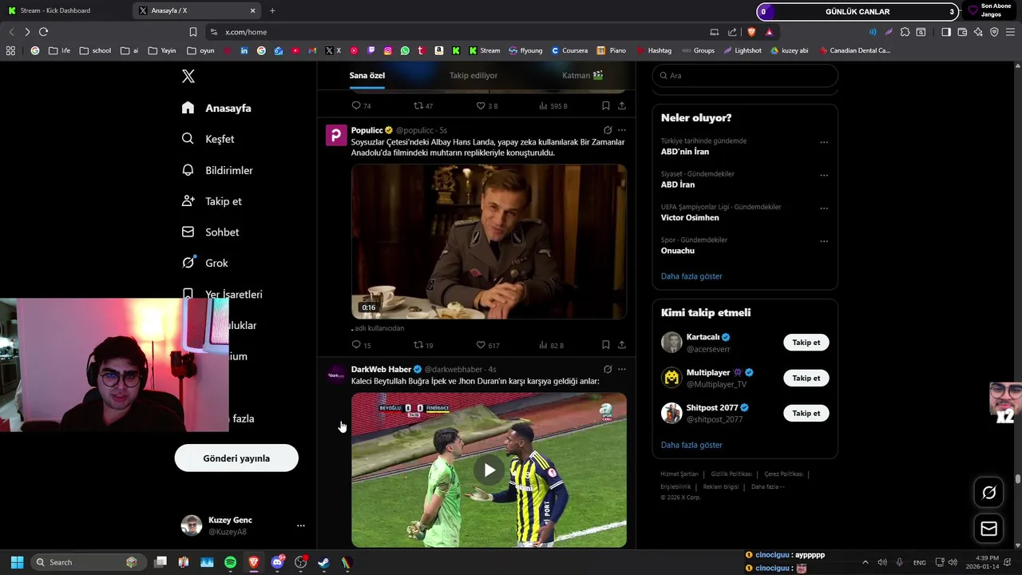Open ABD'nin İran trend
The image size is (1022, 575).
click(684, 151)
